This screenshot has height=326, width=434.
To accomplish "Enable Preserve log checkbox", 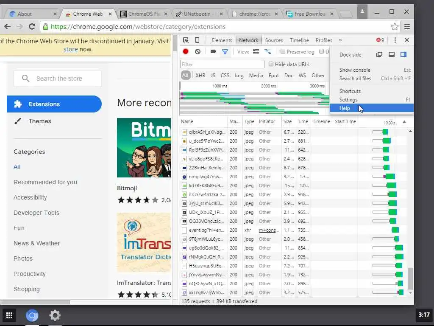I will point(283,51).
